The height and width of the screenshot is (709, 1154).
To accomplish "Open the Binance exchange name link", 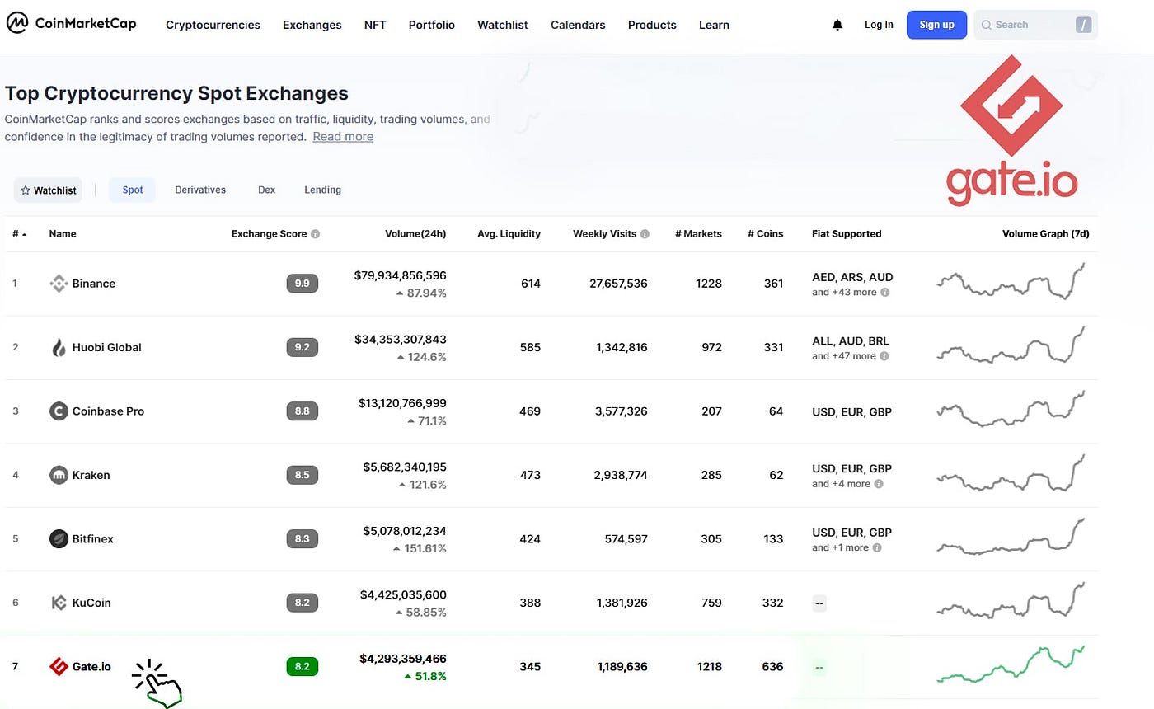I will tap(94, 284).
